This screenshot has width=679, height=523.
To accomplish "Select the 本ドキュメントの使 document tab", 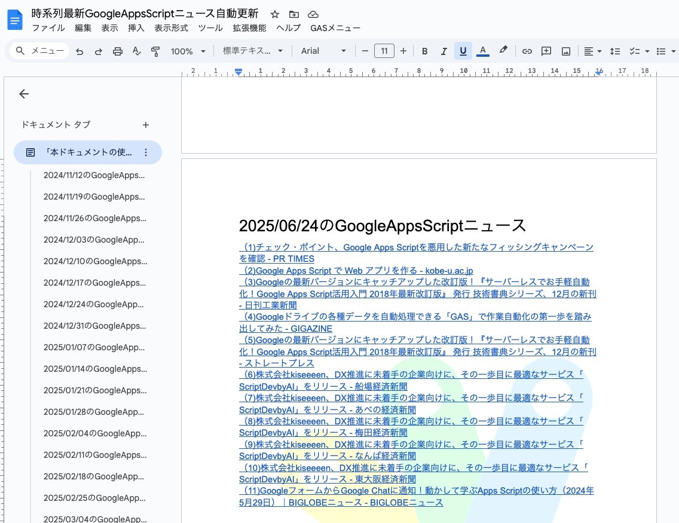I will [x=88, y=152].
